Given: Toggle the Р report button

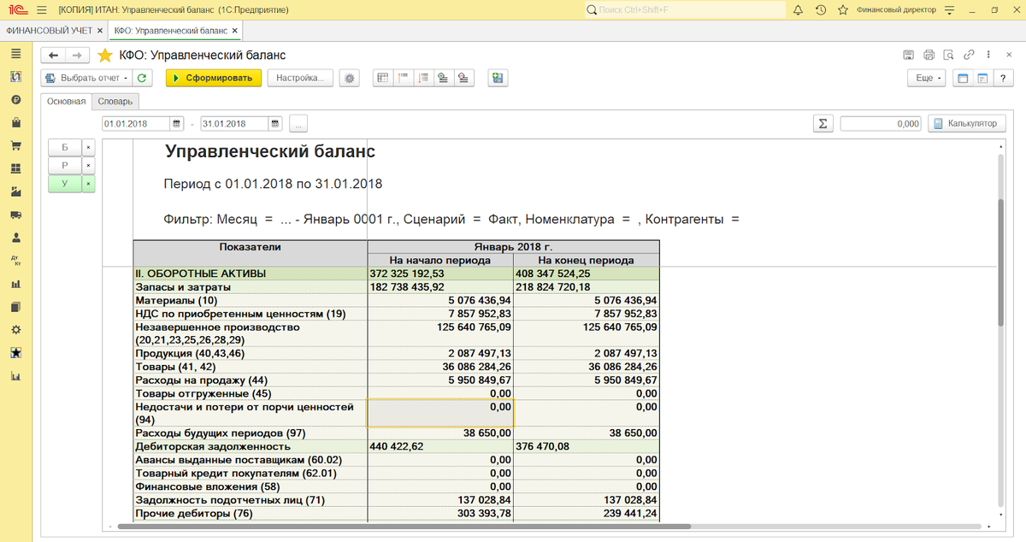Looking at the screenshot, I should [65, 165].
